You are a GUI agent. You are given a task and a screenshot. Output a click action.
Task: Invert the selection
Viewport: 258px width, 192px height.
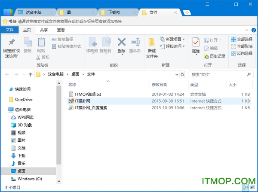242,53
